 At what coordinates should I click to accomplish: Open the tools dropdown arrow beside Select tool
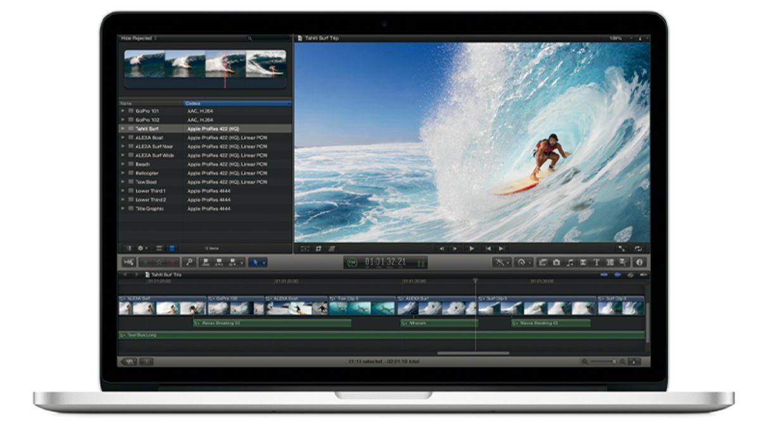[265, 262]
